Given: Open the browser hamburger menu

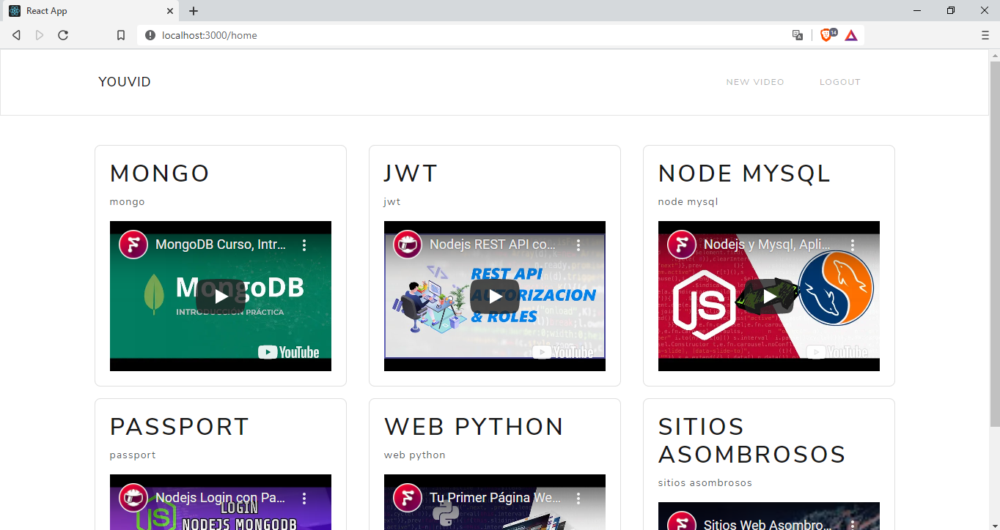Looking at the screenshot, I should tap(985, 34).
